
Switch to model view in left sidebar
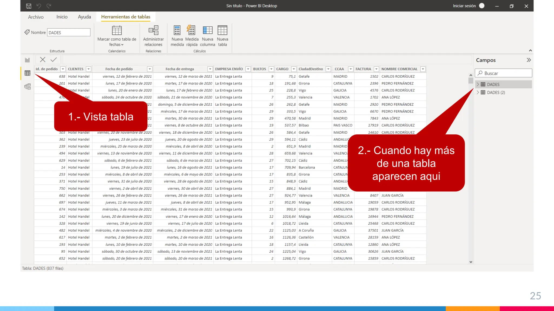(27, 87)
